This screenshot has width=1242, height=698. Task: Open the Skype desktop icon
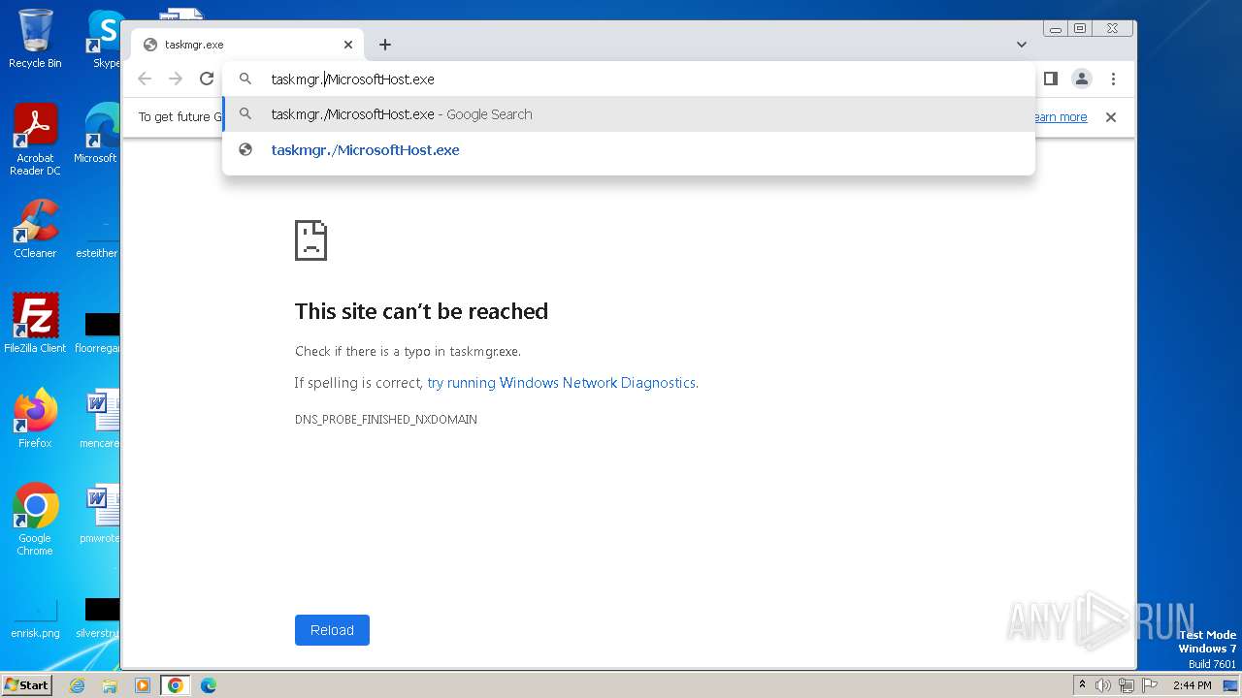(x=105, y=40)
